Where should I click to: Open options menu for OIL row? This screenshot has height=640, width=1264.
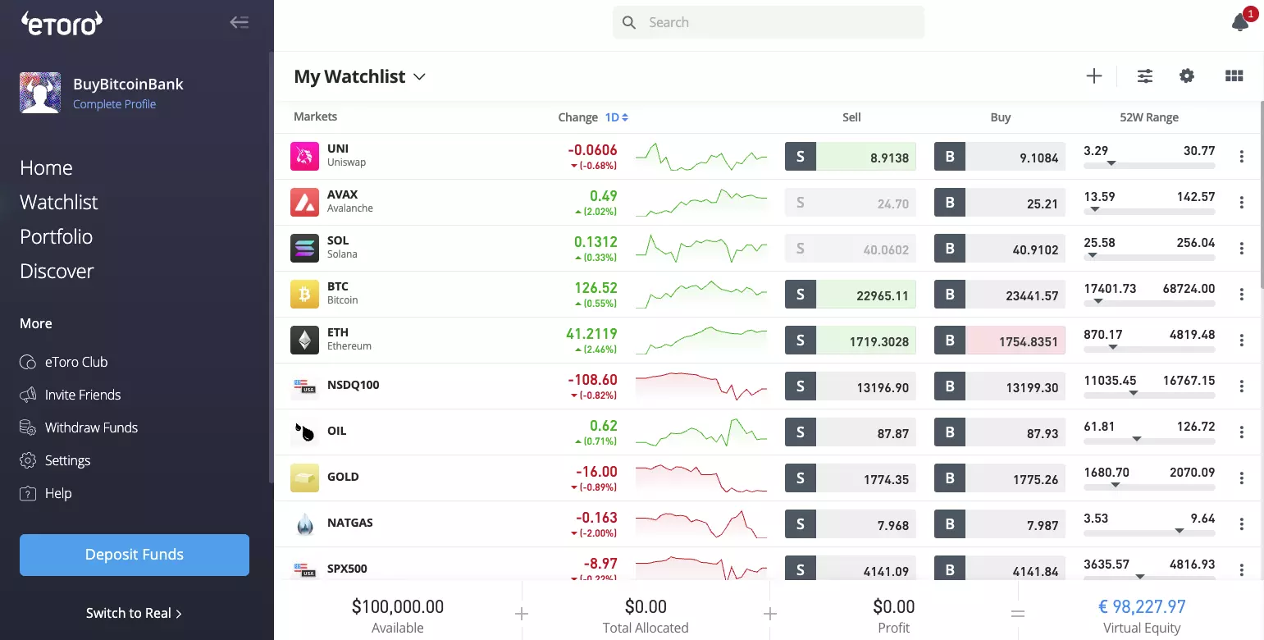[x=1242, y=432]
